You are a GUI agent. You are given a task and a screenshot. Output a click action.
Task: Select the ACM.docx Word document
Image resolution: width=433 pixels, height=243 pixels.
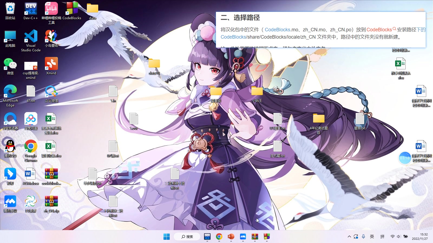[x=31, y=177]
